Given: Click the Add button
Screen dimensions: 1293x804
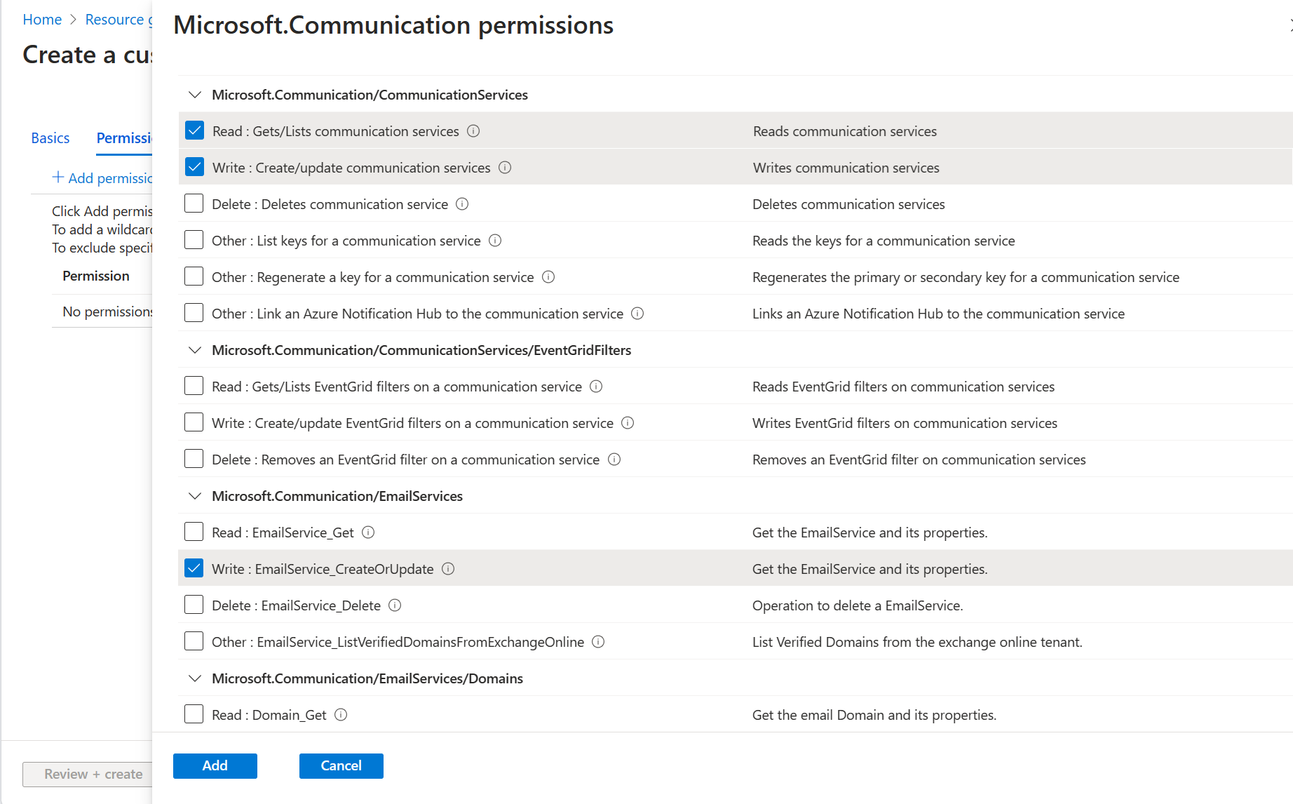Looking at the screenshot, I should [215, 766].
